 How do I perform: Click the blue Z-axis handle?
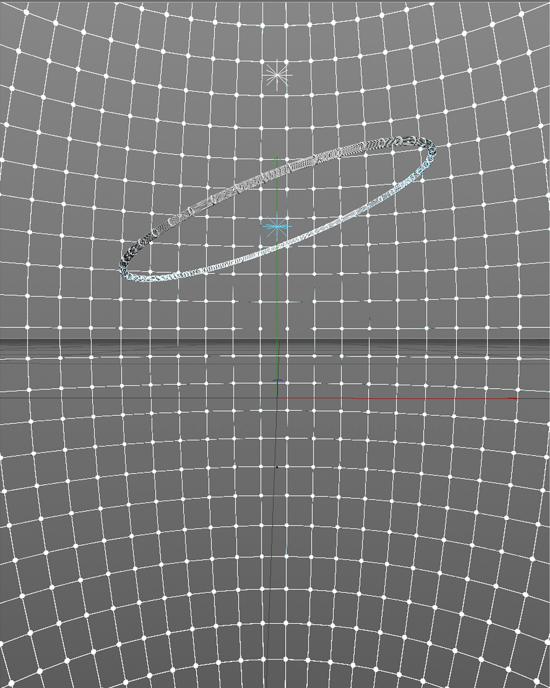pyautogui.click(x=278, y=381)
